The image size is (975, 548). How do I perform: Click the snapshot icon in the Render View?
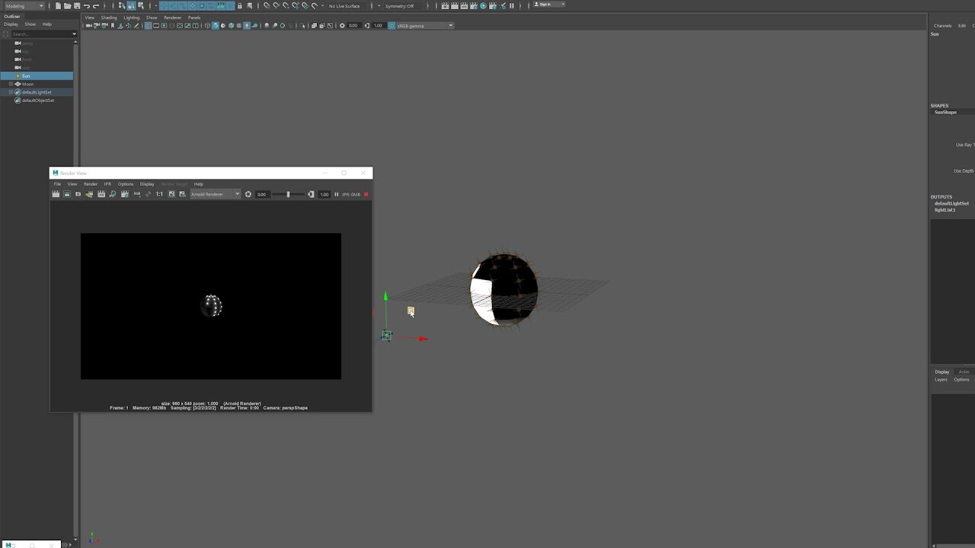(x=78, y=194)
